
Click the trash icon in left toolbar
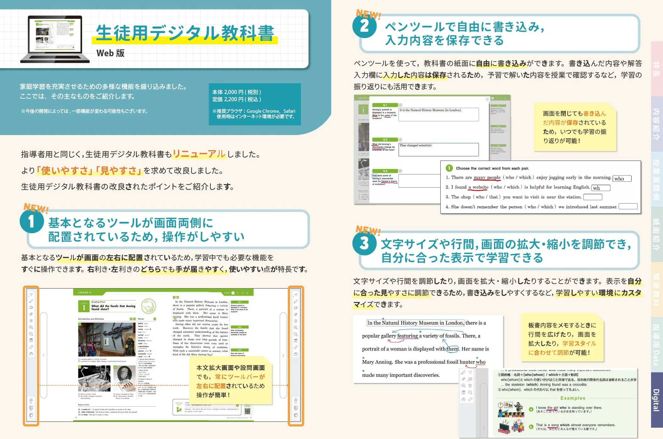coord(31,321)
